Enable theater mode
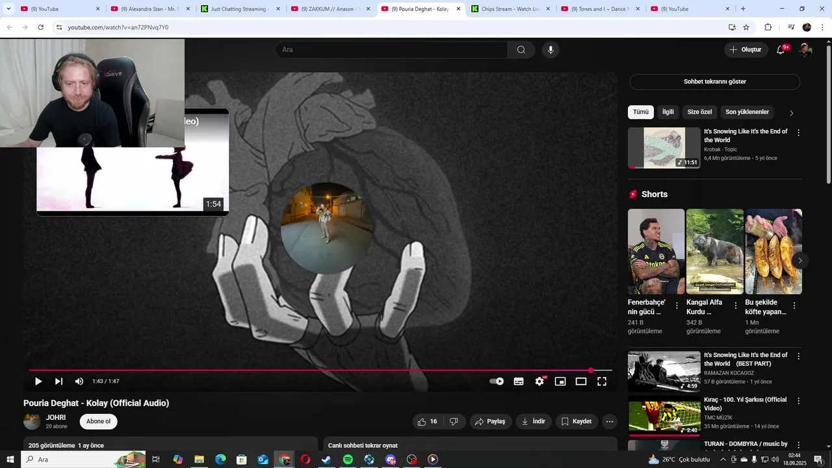The width and height of the screenshot is (832, 468). (581, 382)
